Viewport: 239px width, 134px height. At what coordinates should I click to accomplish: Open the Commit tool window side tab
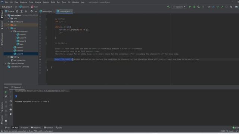point(2,25)
